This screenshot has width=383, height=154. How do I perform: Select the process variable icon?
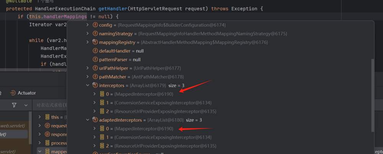click(x=47, y=143)
